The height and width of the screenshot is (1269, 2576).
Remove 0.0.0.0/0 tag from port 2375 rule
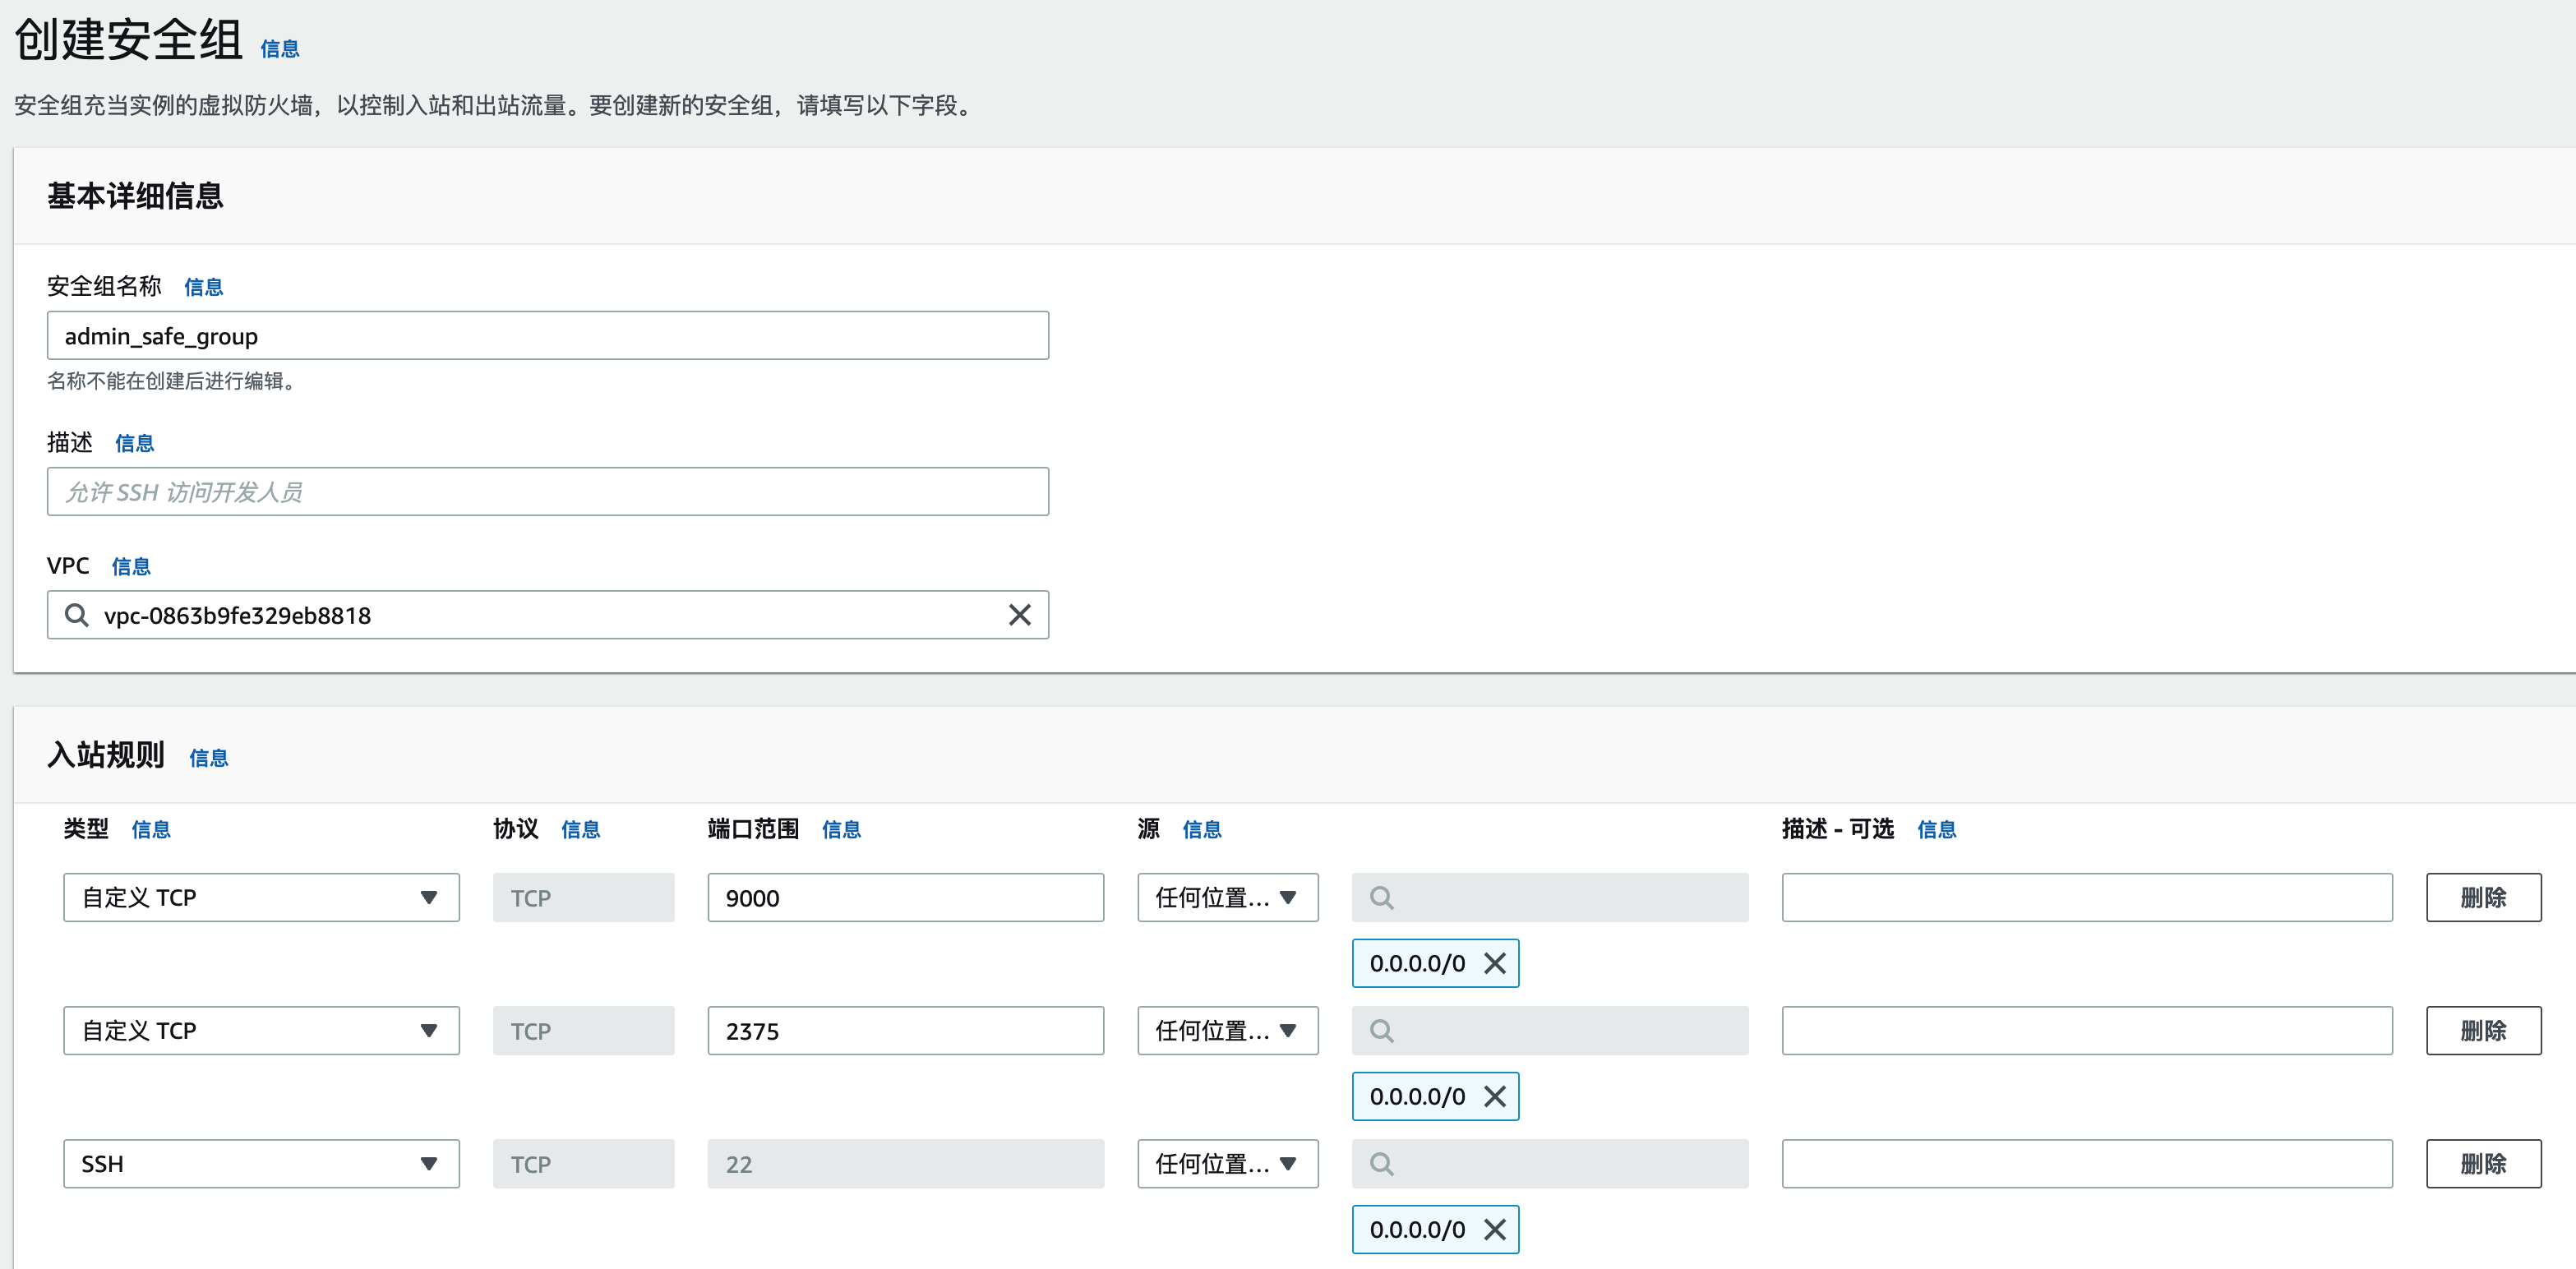pyautogui.click(x=1495, y=1096)
